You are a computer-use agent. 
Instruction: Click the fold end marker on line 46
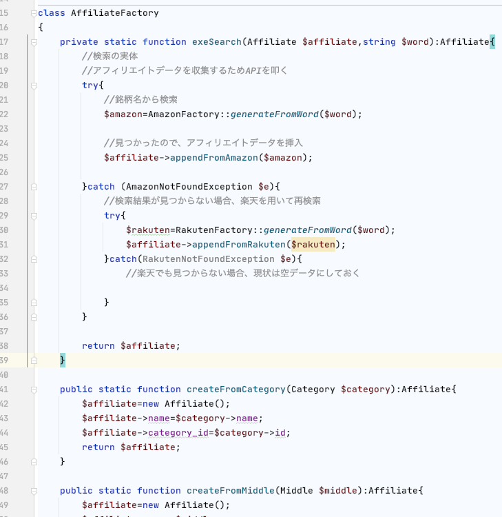tap(34, 462)
